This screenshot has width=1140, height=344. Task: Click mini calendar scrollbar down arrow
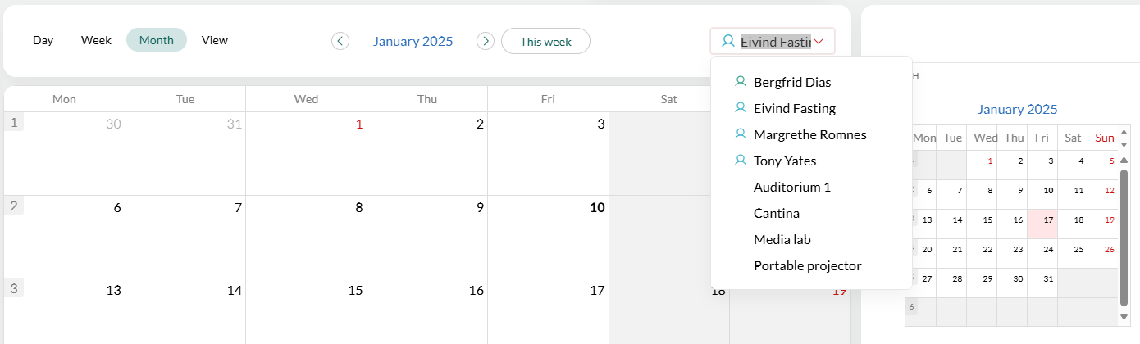(1124, 317)
